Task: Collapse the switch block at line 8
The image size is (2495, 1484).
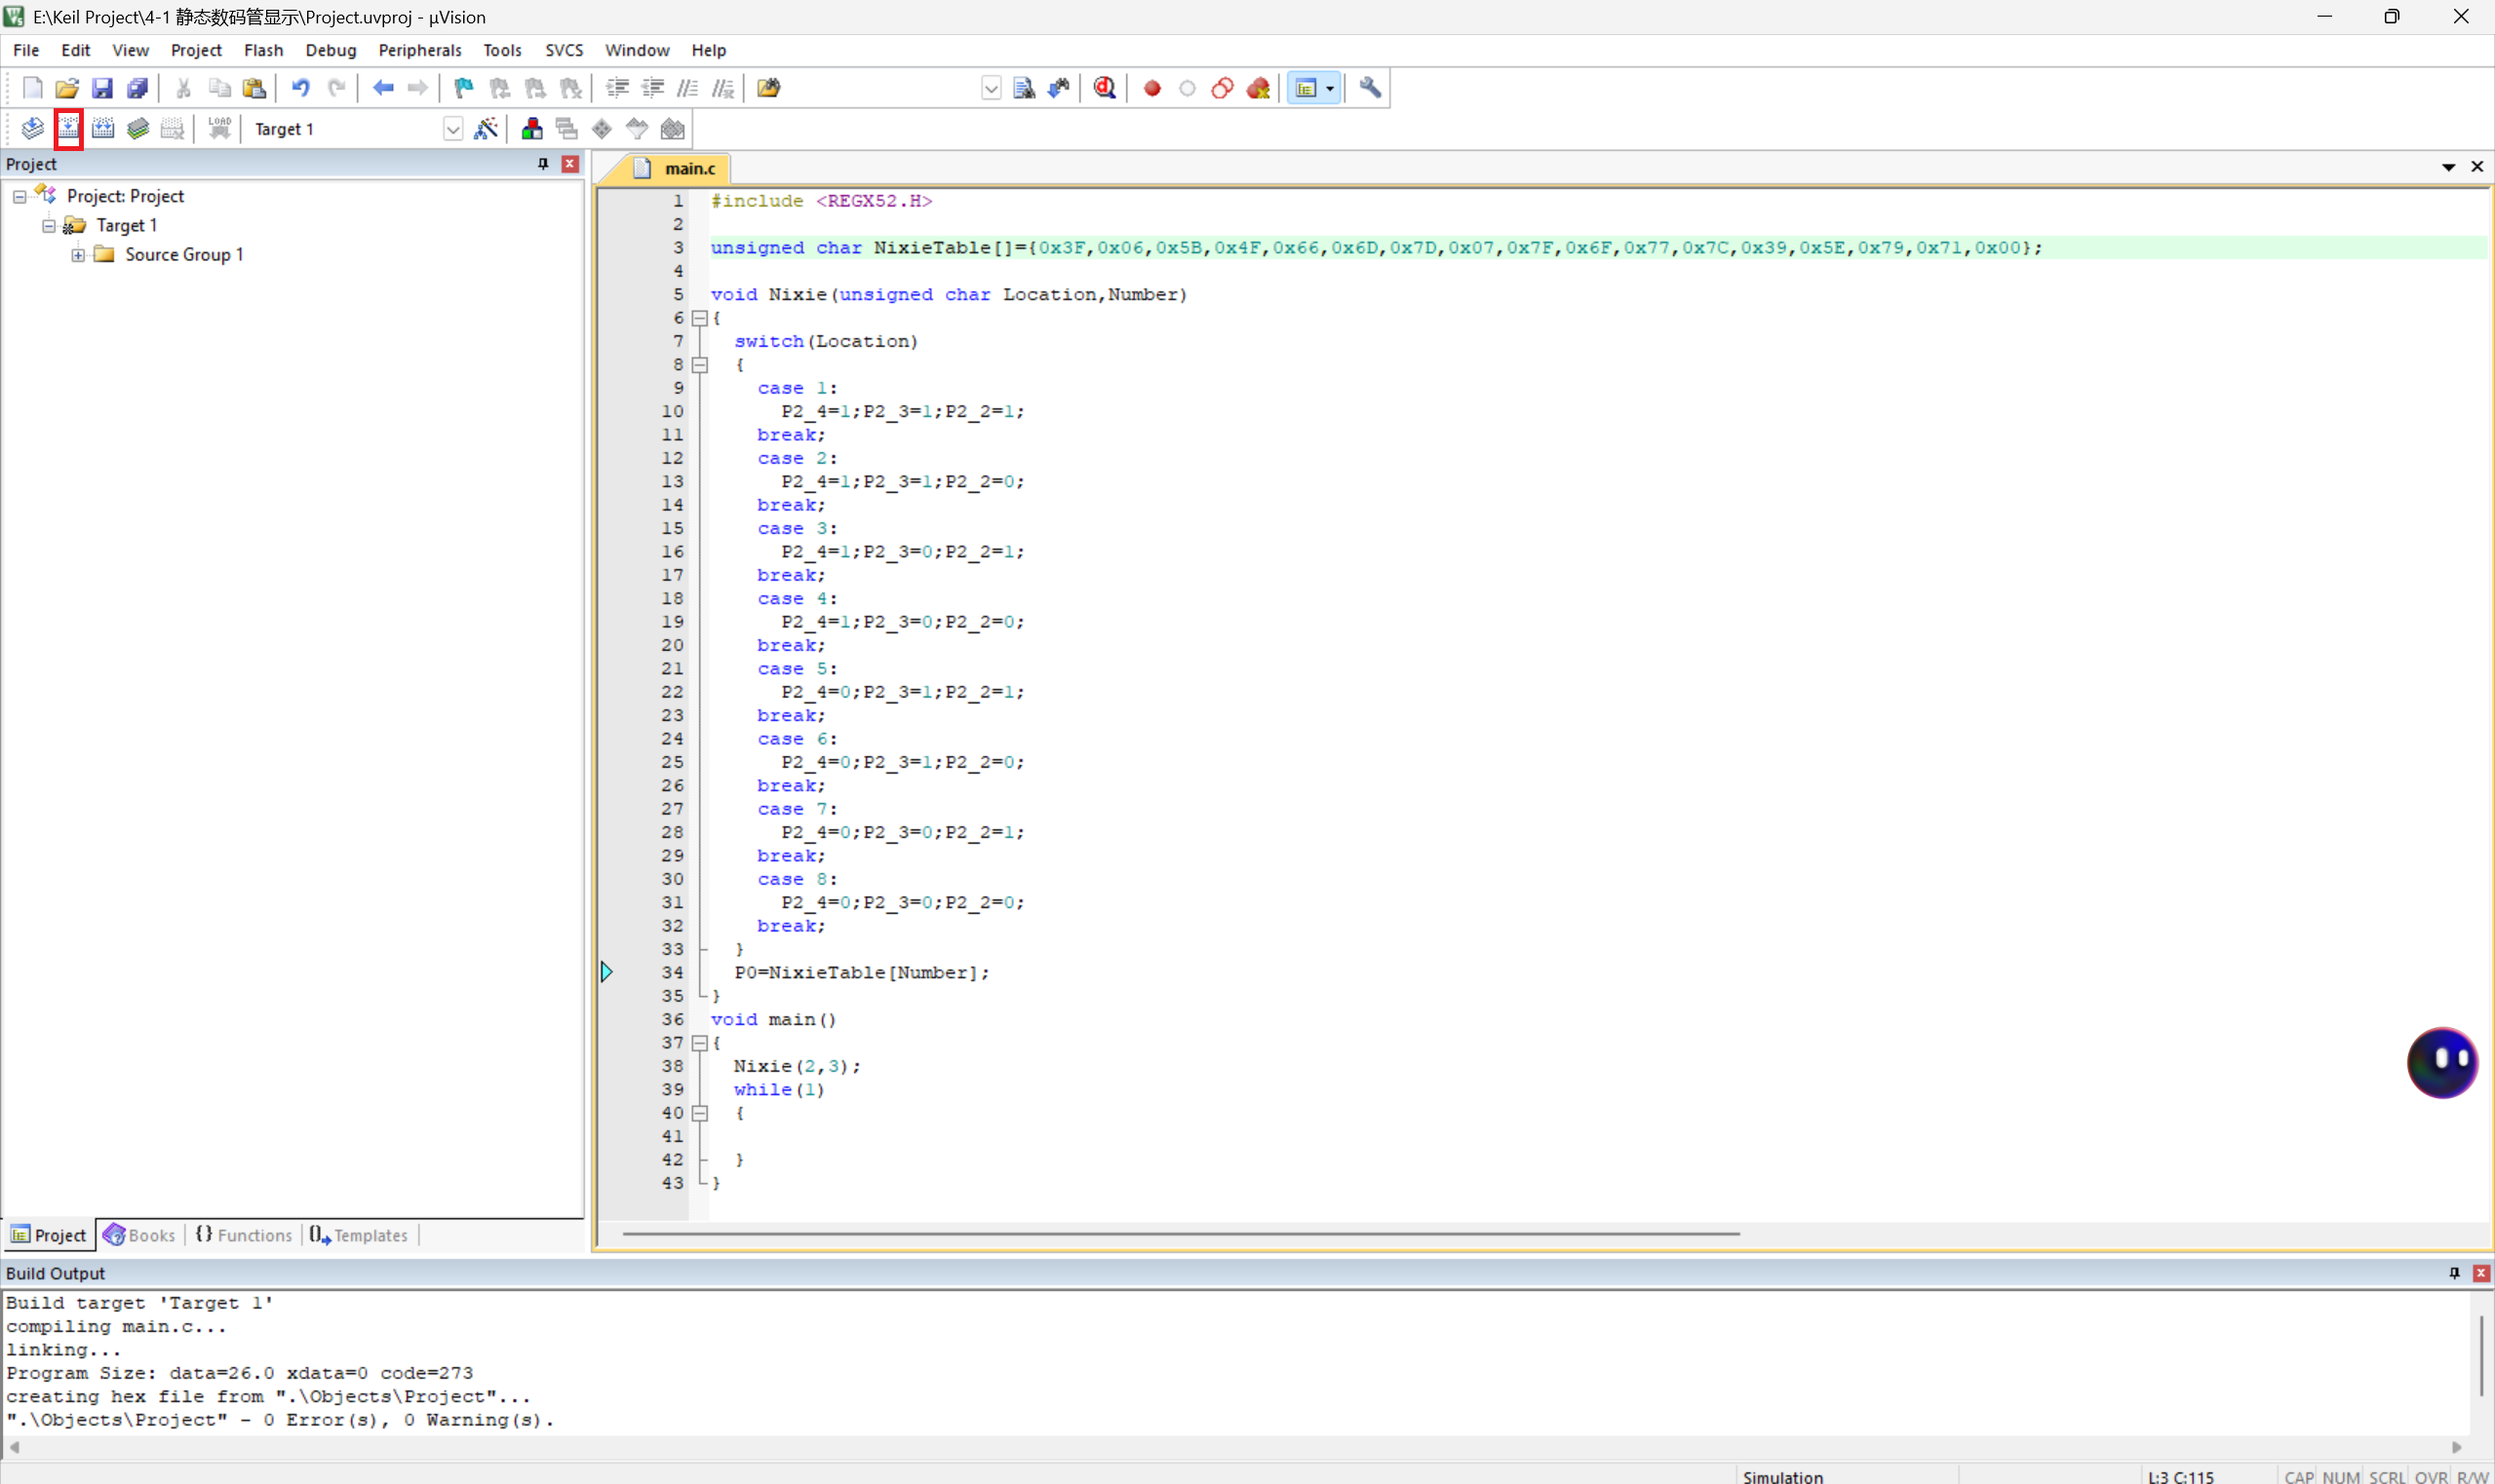Action: pyautogui.click(x=700, y=365)
